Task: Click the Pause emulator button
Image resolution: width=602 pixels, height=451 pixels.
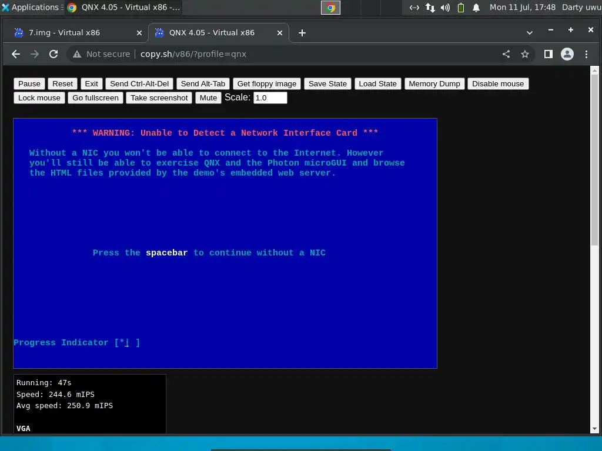Action: pos(29,83)
